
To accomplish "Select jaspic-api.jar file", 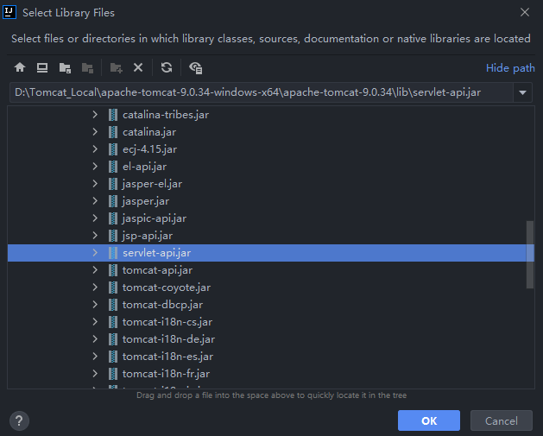I will pos(155,218).
